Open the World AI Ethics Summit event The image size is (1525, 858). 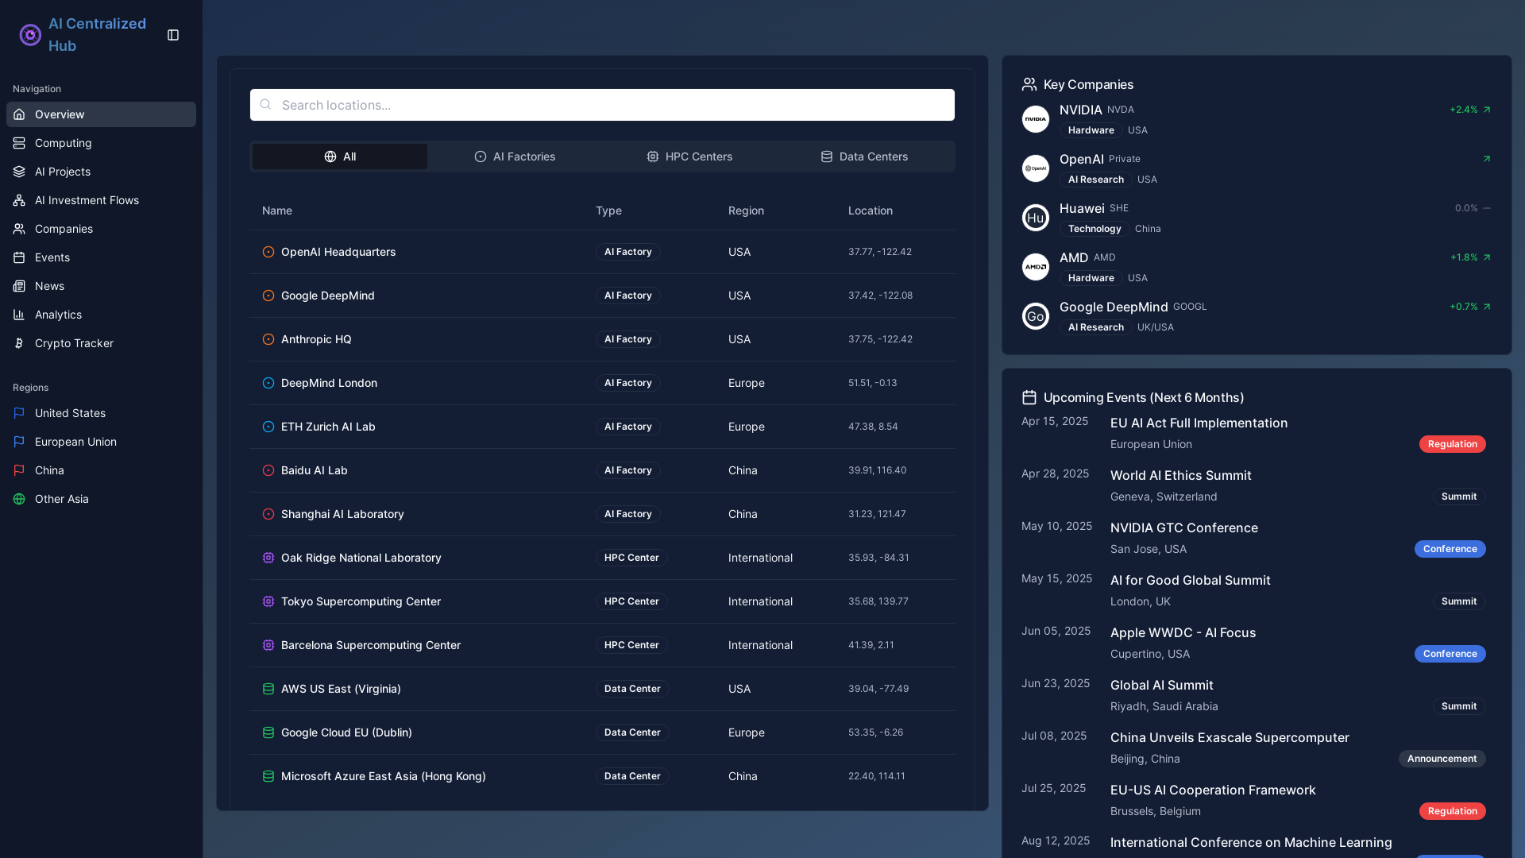pos(1180,476)
